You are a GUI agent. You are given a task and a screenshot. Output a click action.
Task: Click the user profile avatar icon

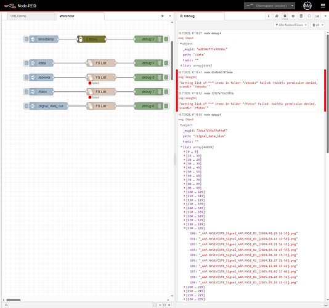coord(307,6)
